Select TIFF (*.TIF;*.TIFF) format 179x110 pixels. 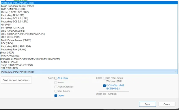[x=89, y=68]
